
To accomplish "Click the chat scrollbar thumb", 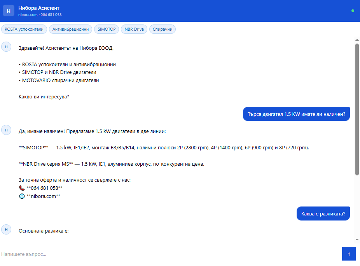I will (x=357, y=110).
